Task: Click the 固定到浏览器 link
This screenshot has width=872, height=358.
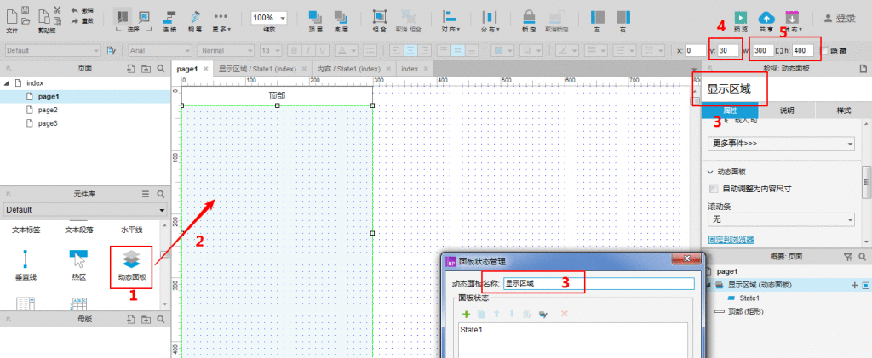Action: coord(731,240)
